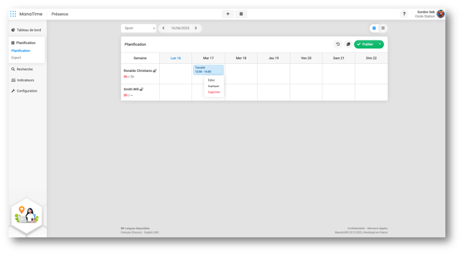Open Indicateurs in the sidebar

23,80
